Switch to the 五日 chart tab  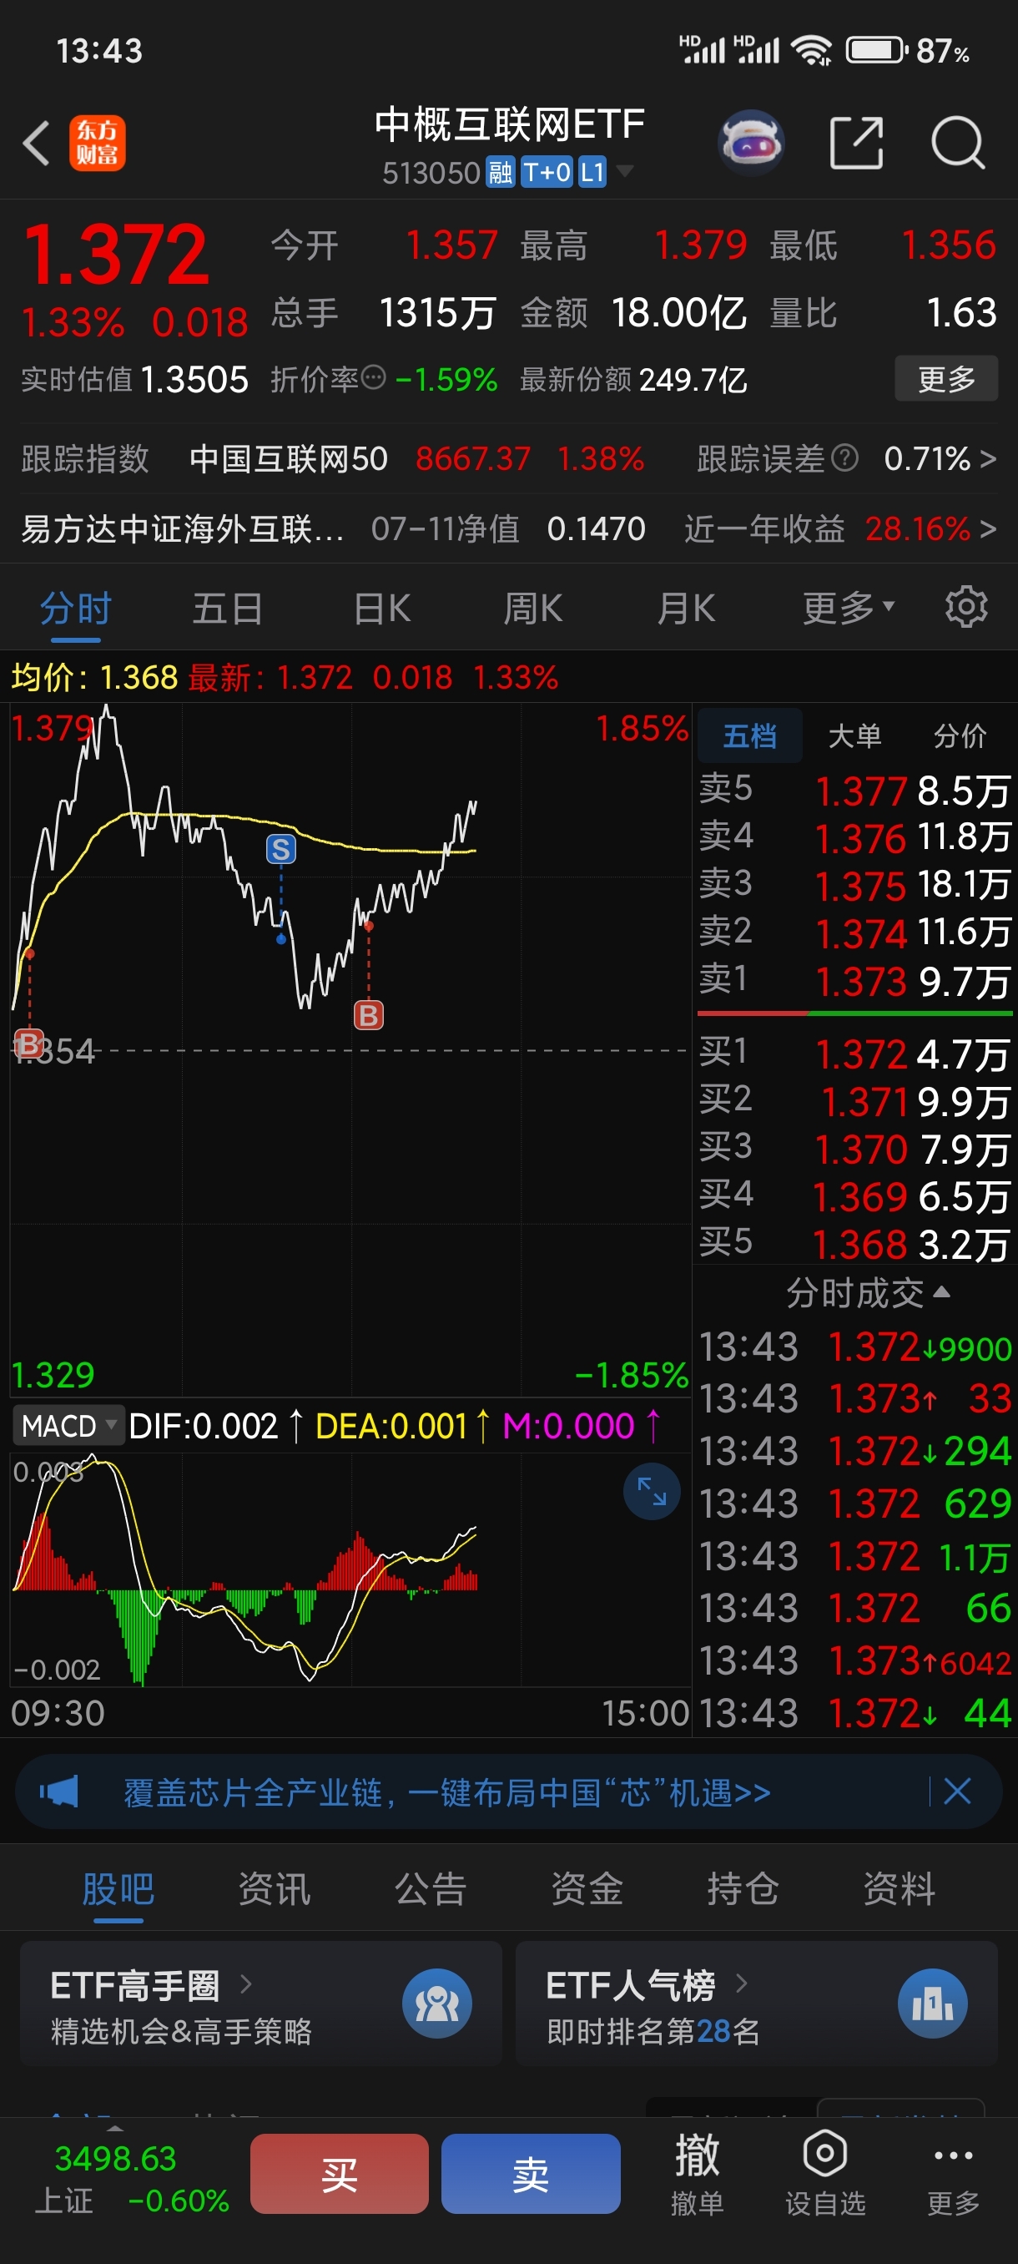[228, 607]
